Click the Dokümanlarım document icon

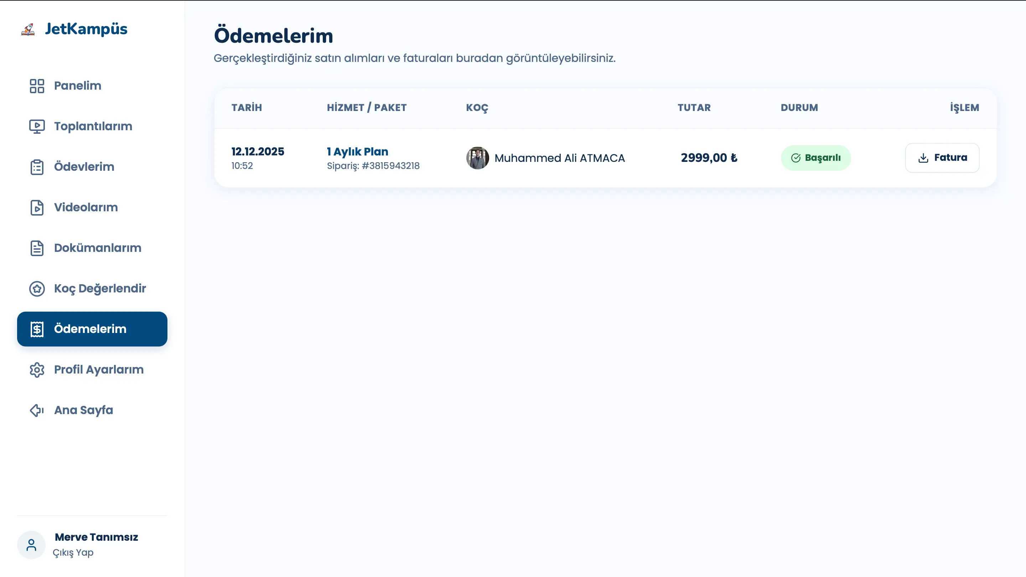pos(37,248)
